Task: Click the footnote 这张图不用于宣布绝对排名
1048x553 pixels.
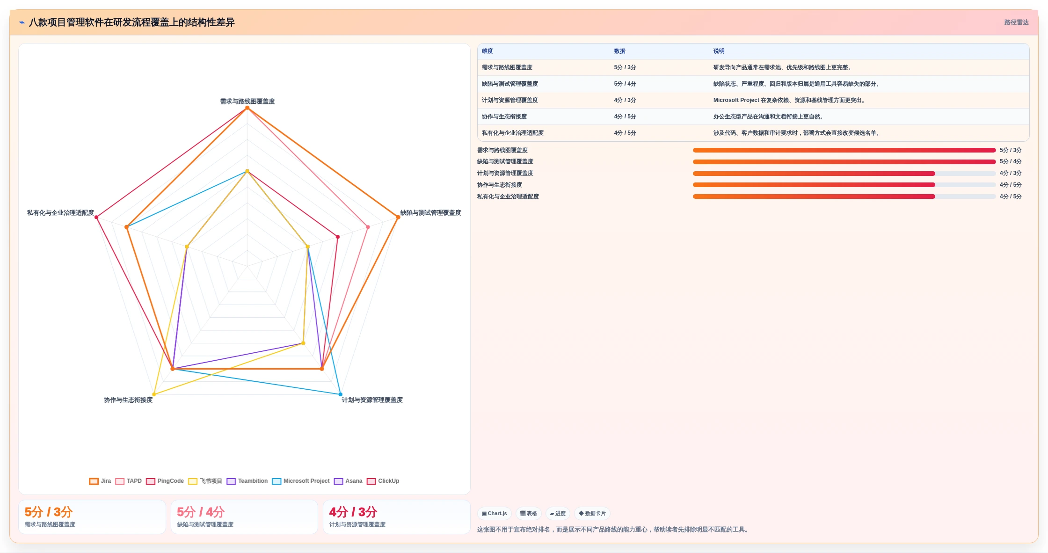Action: [x=614, y=530]
